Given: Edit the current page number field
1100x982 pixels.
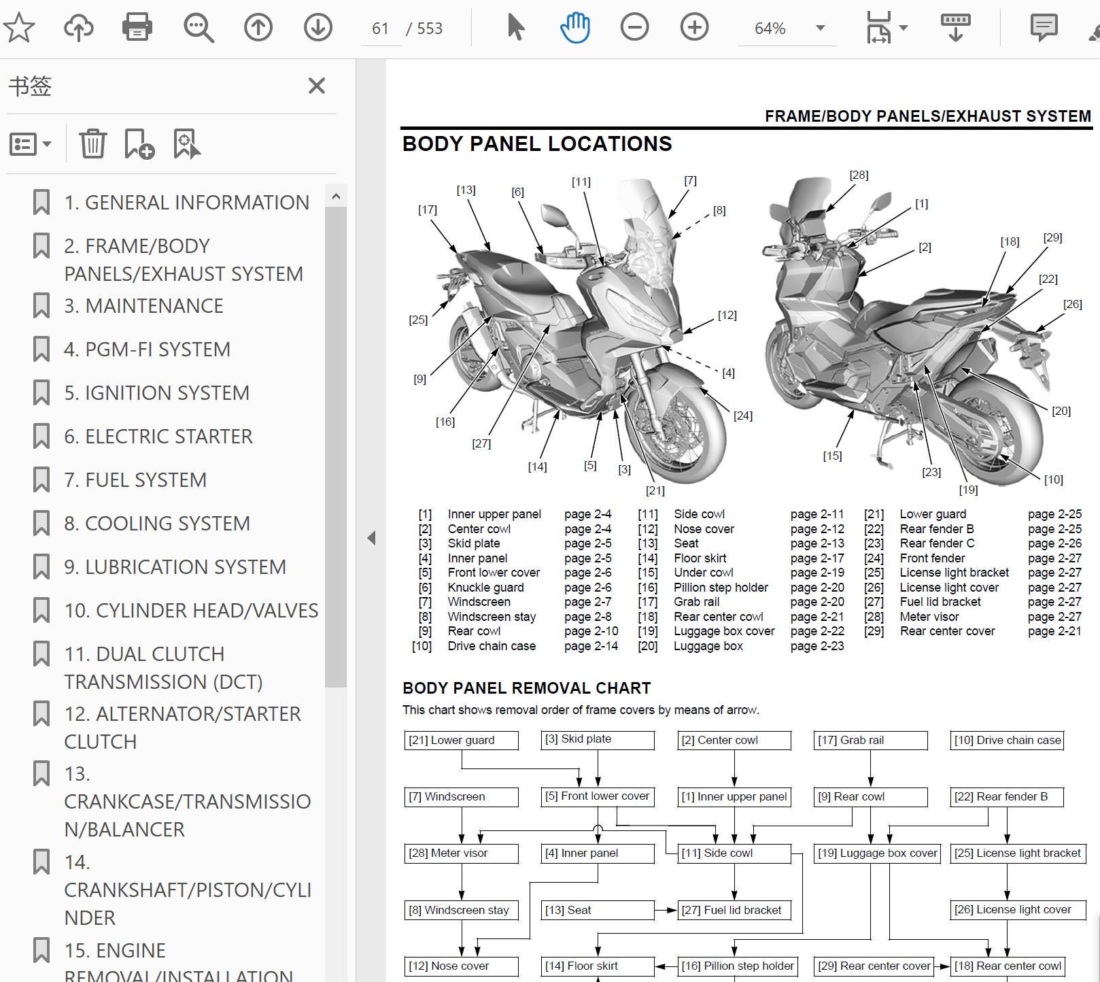Looking at the screenshot, I should point(379,28).
